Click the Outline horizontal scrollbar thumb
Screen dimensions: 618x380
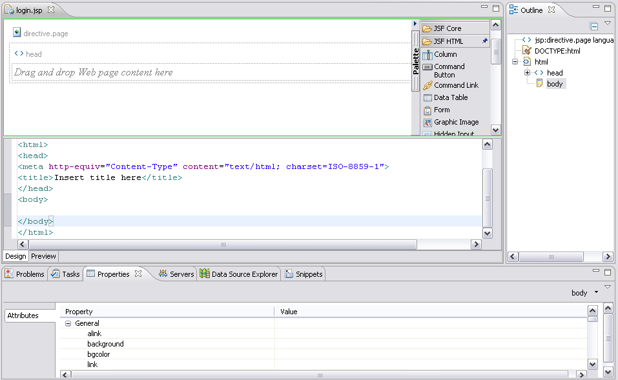(x=551, y=257)
